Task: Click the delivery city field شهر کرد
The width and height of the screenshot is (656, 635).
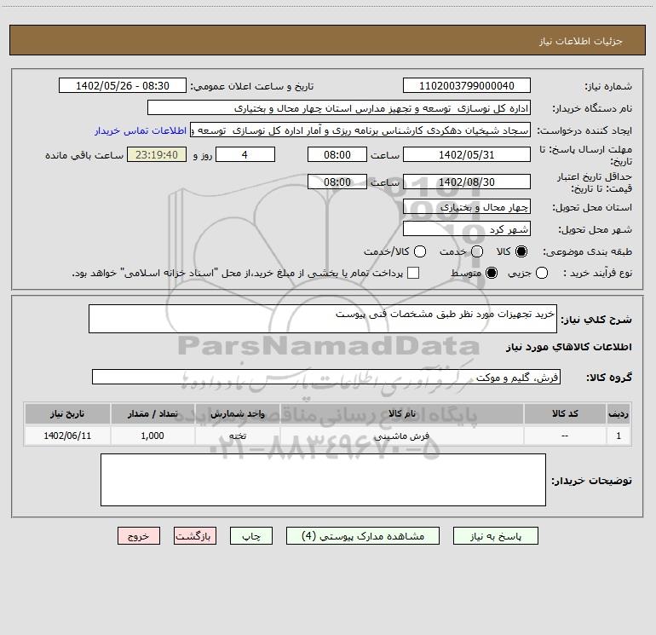Action: pyautogui.click(x=467, y=229)
